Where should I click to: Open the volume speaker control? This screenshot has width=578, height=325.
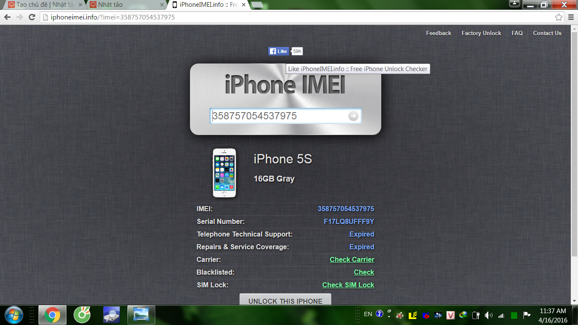[488, 315]
